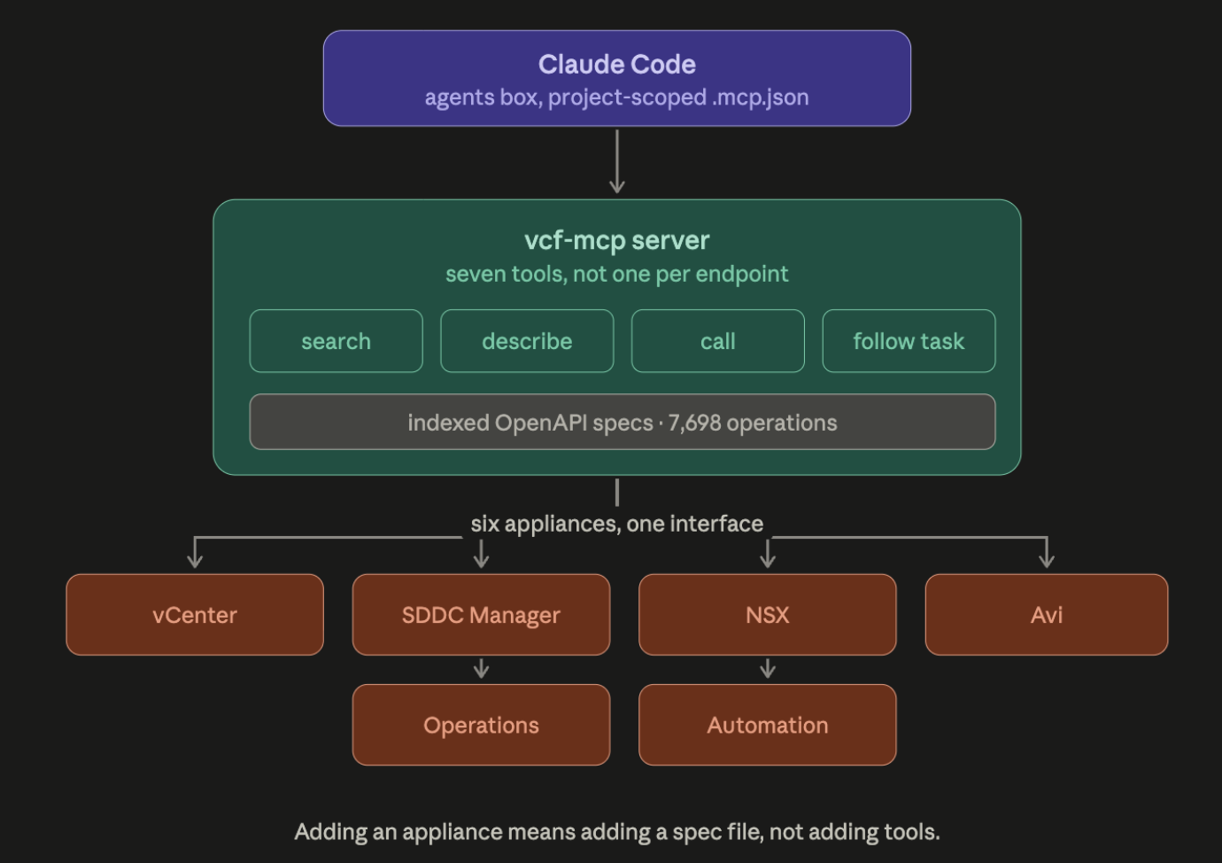Select the search tool box
This screenshot has width=1222, height=863.
click(x=336, y=341)
